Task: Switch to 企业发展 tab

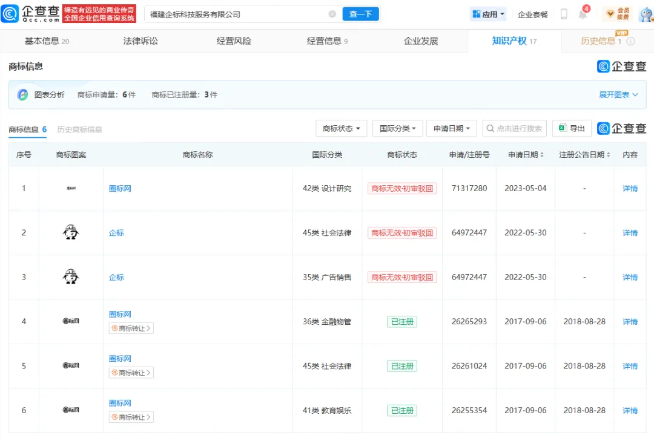Action: tap(421, 41)
